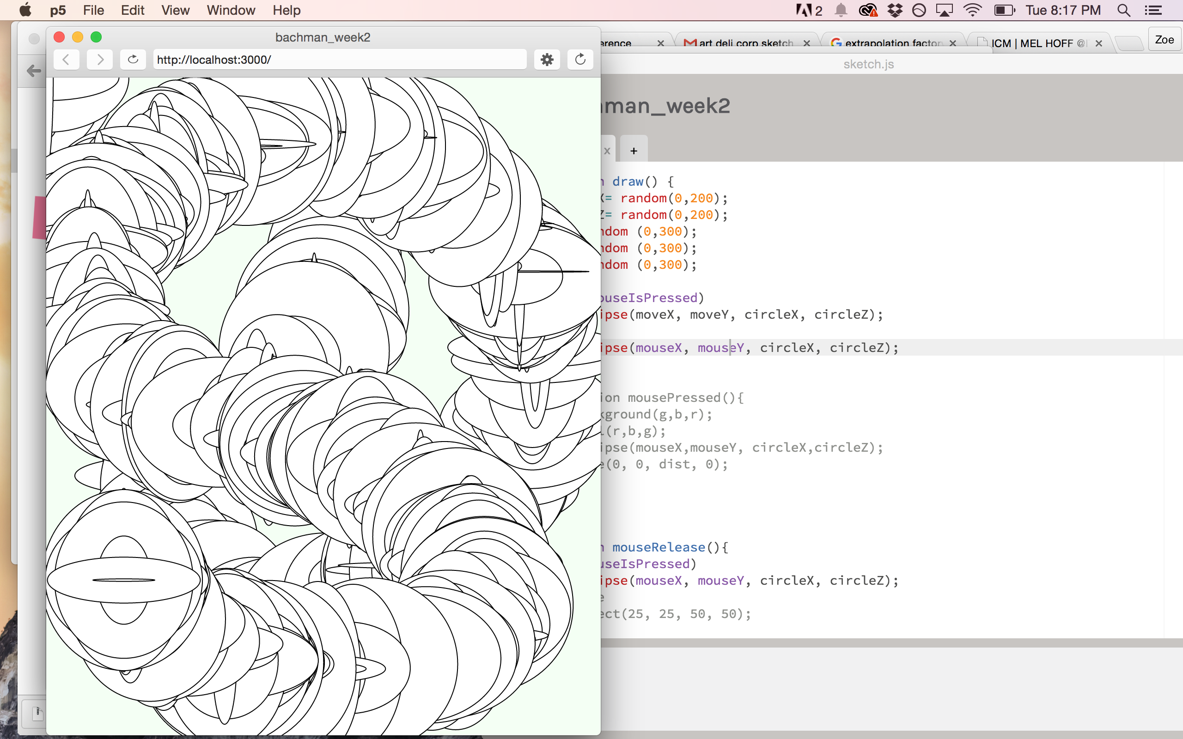Click the Zoe profile button

coord(1164,40)
